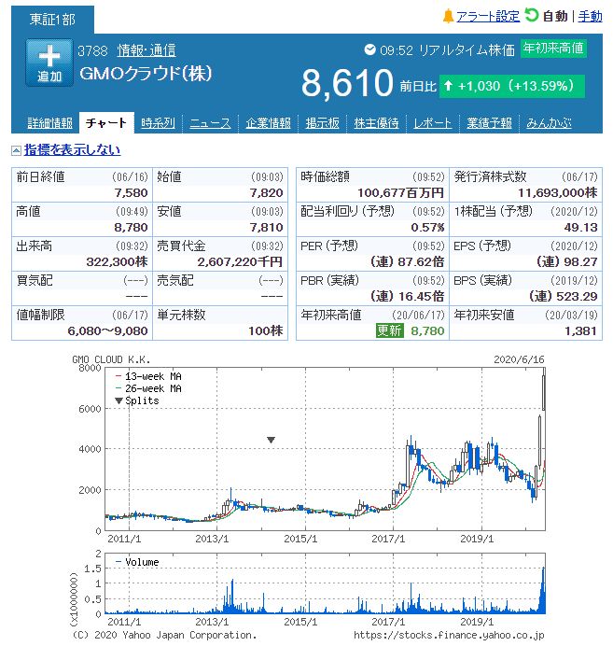Click the 値幅制限 range 6,080～9,080

pos(107,331)
